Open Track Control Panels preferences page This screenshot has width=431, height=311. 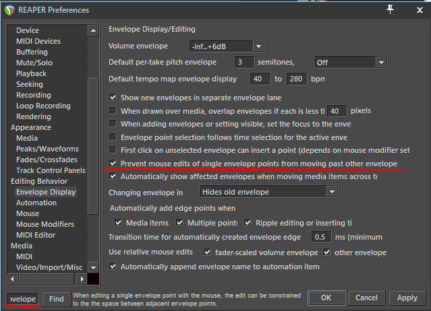(51, 170)
